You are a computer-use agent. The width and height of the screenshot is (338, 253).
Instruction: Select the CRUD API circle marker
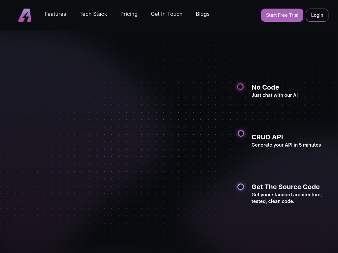tap(241, 133)
